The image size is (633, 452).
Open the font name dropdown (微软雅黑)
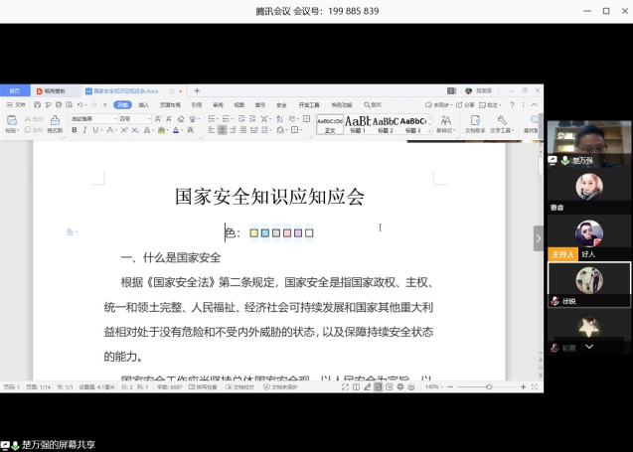(91, 118)
